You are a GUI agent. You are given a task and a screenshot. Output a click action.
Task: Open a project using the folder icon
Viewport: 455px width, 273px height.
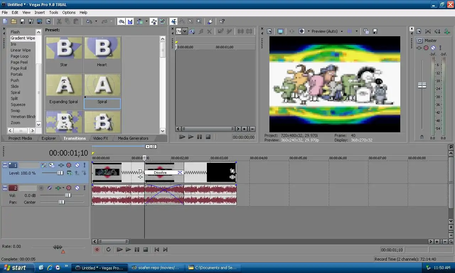tap(14, 22)
